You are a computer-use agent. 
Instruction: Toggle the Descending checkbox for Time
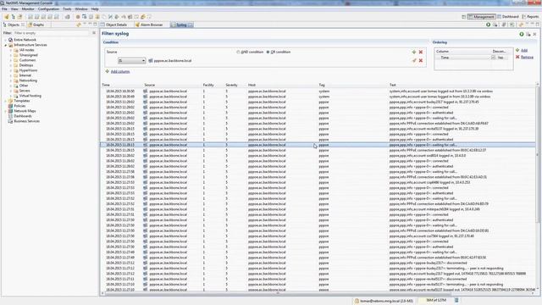coord(493,58)
